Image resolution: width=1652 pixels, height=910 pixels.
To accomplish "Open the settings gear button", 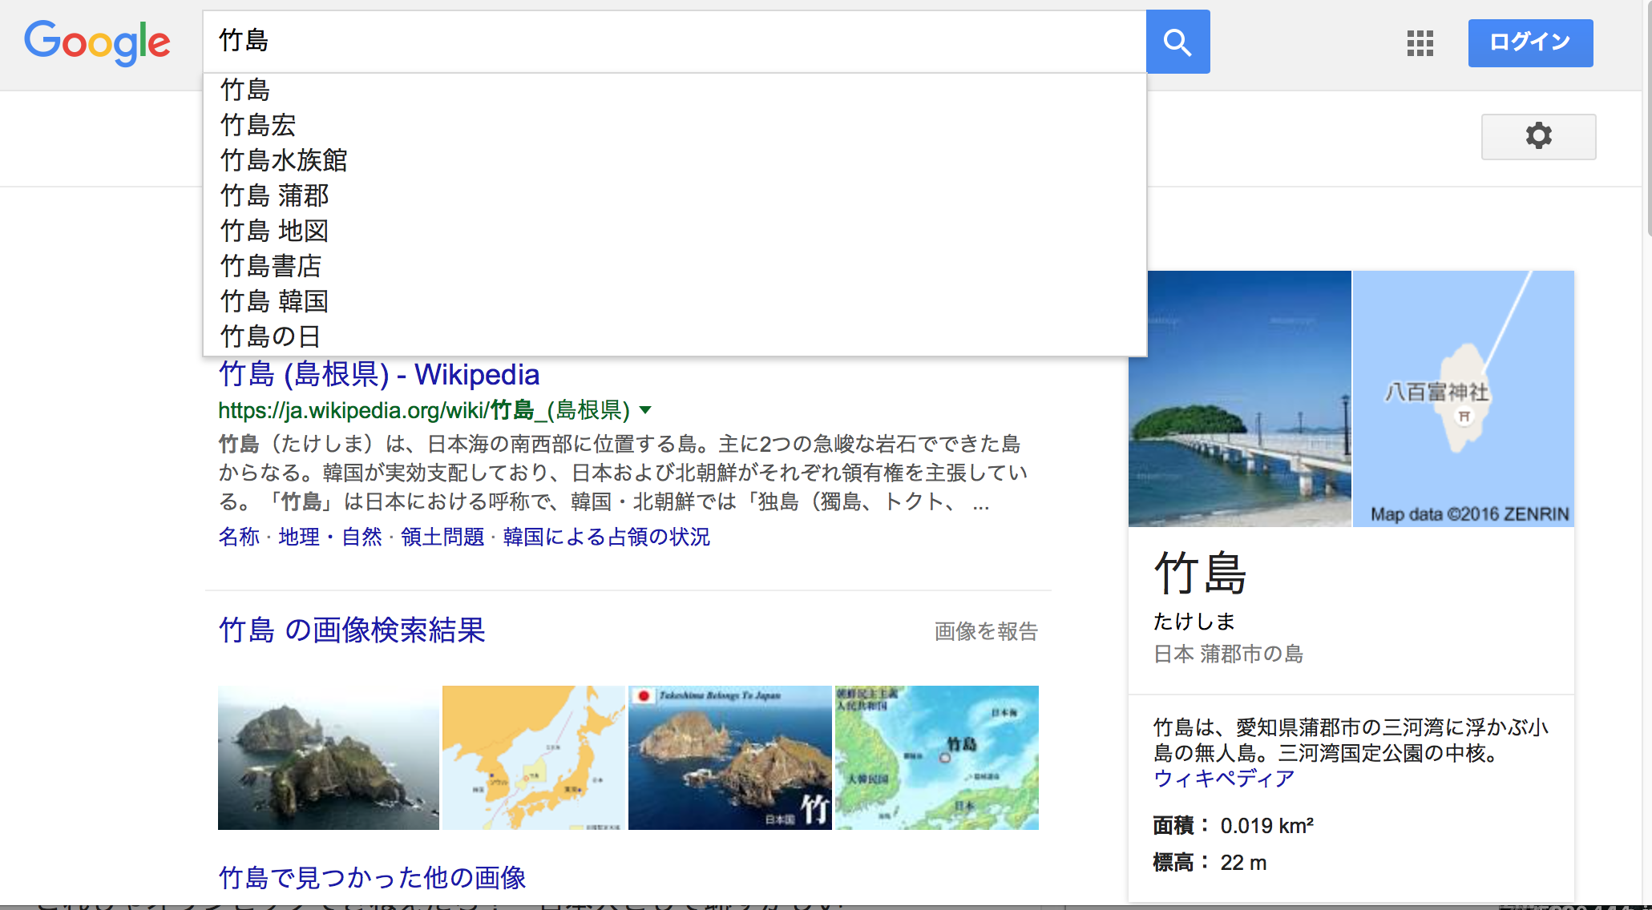I will tap(1537, 136).
